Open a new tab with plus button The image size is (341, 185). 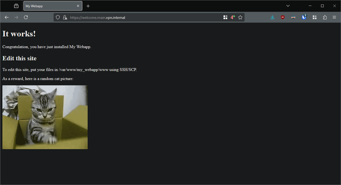pos(88,6)
